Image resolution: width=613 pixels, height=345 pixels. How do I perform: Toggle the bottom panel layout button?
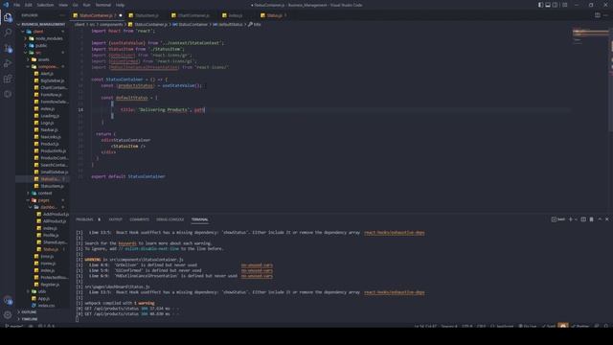point(548,5)
